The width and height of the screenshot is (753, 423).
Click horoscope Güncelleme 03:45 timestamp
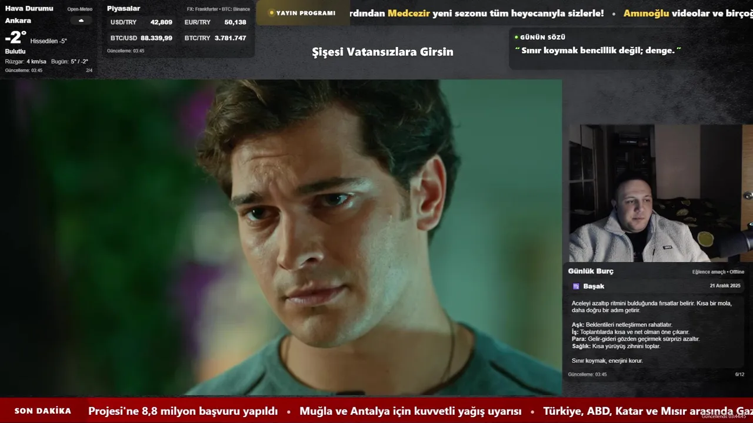tap(587, 374)
